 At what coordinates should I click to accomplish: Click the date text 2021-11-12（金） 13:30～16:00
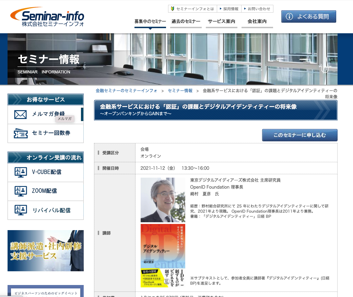(175, 168)
